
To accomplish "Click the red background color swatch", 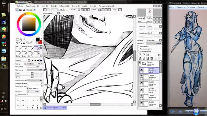I will pyautogui.click(x=40, y=42).
